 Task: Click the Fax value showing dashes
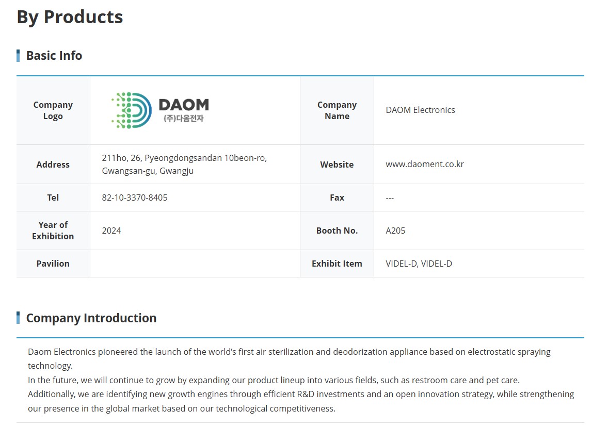tap(390, 198)
